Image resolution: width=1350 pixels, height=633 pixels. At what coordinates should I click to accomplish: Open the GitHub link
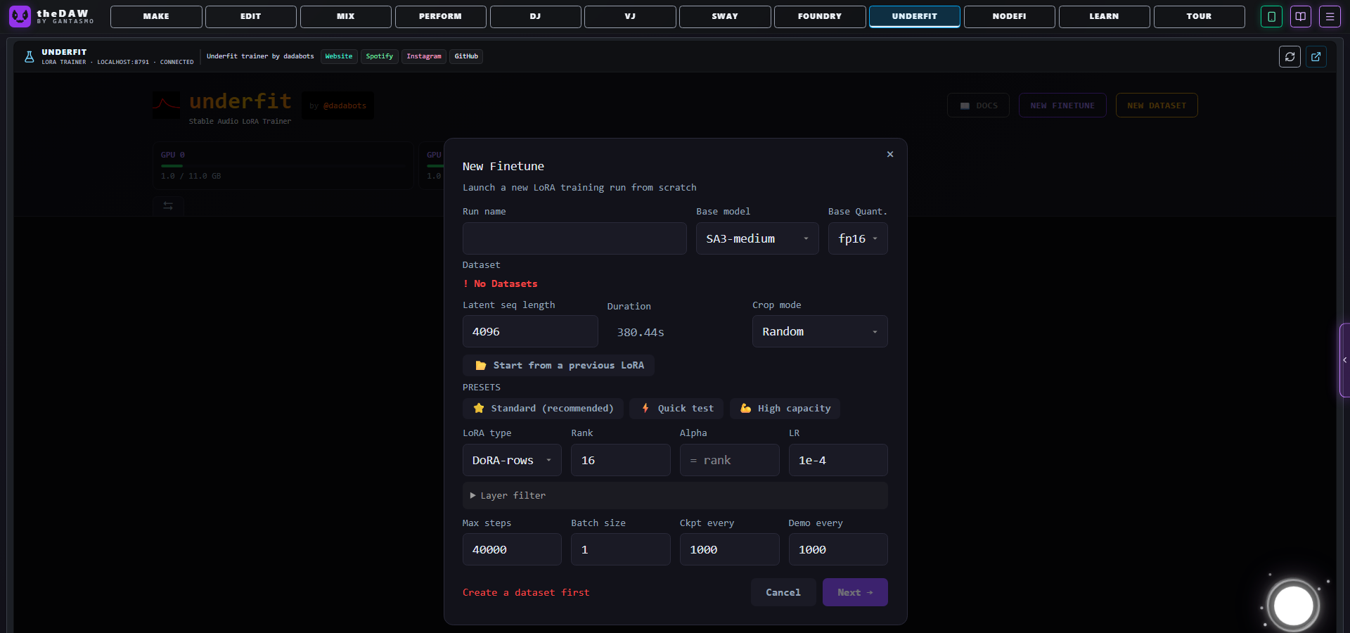pos(466,56)
